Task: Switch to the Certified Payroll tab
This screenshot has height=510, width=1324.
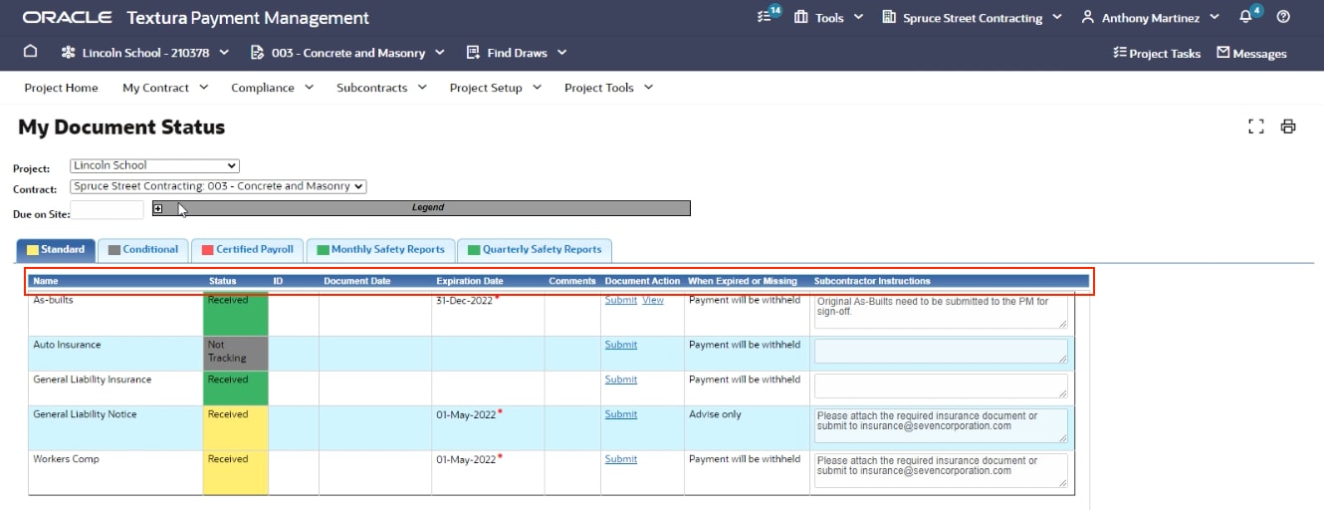Action: 247,250
